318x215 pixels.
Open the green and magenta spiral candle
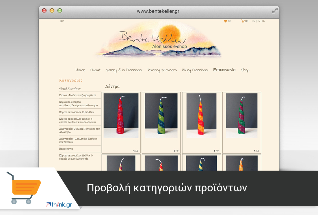point(241,116)
